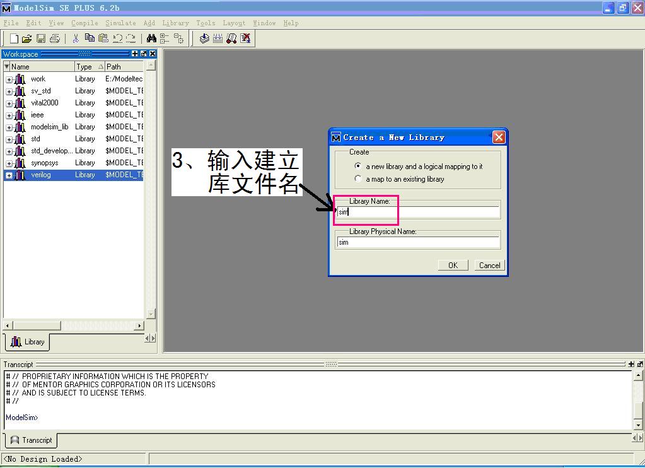Image resolution: width=645 pixels, height=468 pixels.
Task: Select the Transcript tab
Action: (32, 440)
